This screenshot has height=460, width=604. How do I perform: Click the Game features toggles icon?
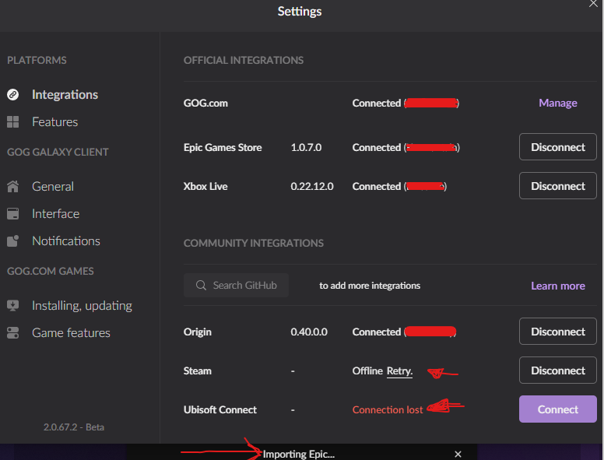point(12,332)
